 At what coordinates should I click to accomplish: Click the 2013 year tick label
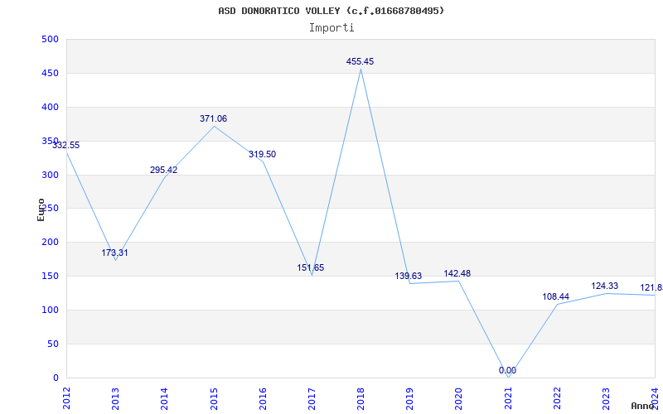click(x=115, y=398)
